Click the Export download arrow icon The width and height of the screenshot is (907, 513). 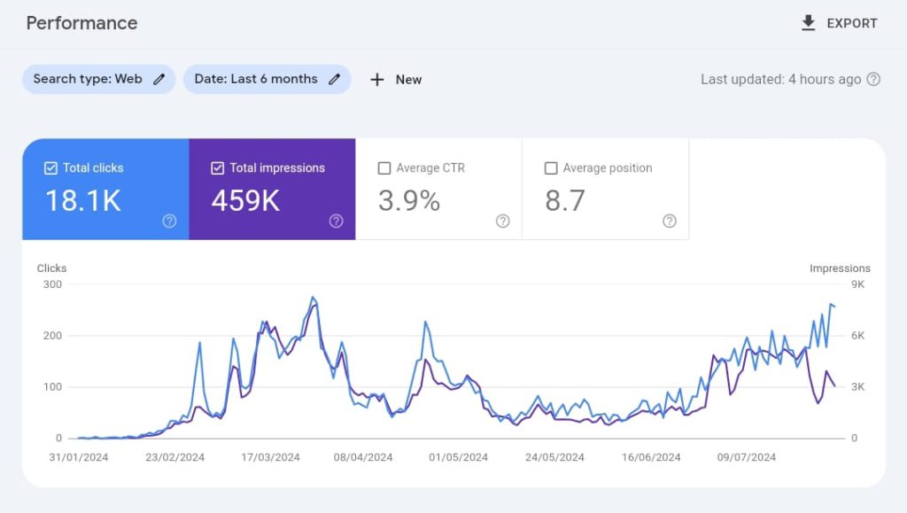click(808, 23)
